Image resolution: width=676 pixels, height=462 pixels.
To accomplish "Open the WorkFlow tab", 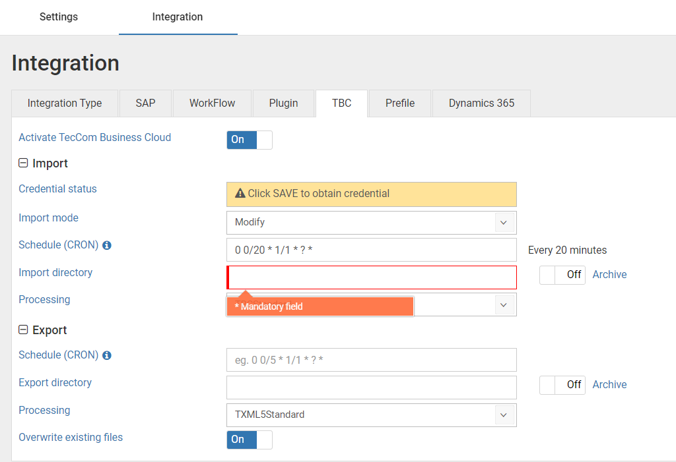I will pos(212,103).
